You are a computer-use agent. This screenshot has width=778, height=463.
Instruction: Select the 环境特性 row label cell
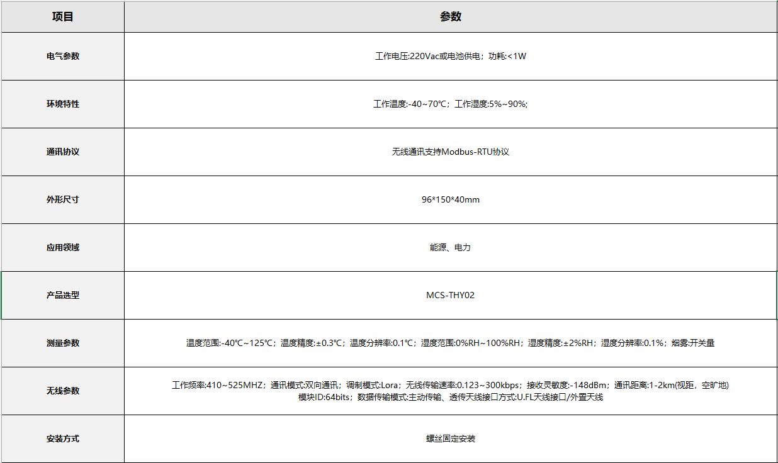coord(63,104)
